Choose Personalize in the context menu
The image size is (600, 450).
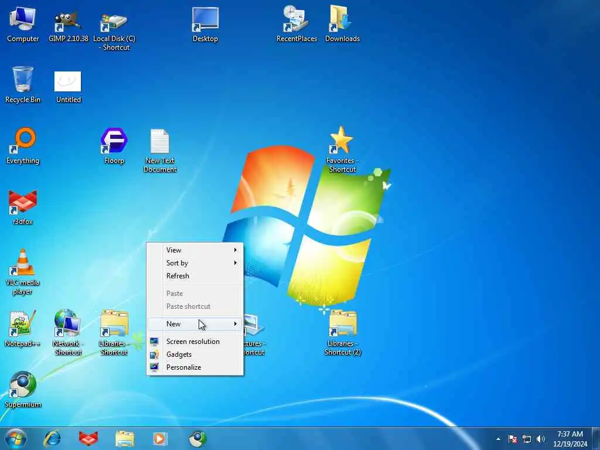click(x=195, y=367)
